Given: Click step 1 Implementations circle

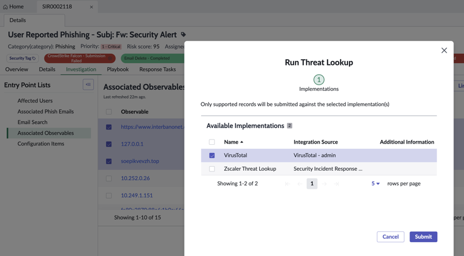Looking at the screenshot, I should 318,79.
